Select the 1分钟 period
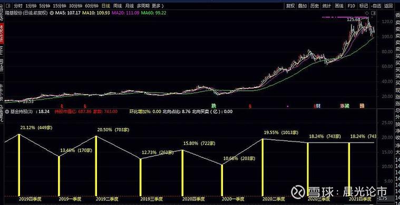 click(x=31, y=6)
